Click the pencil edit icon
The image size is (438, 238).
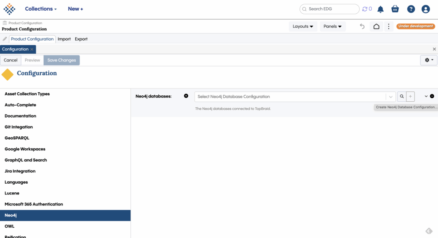[5, 39]
